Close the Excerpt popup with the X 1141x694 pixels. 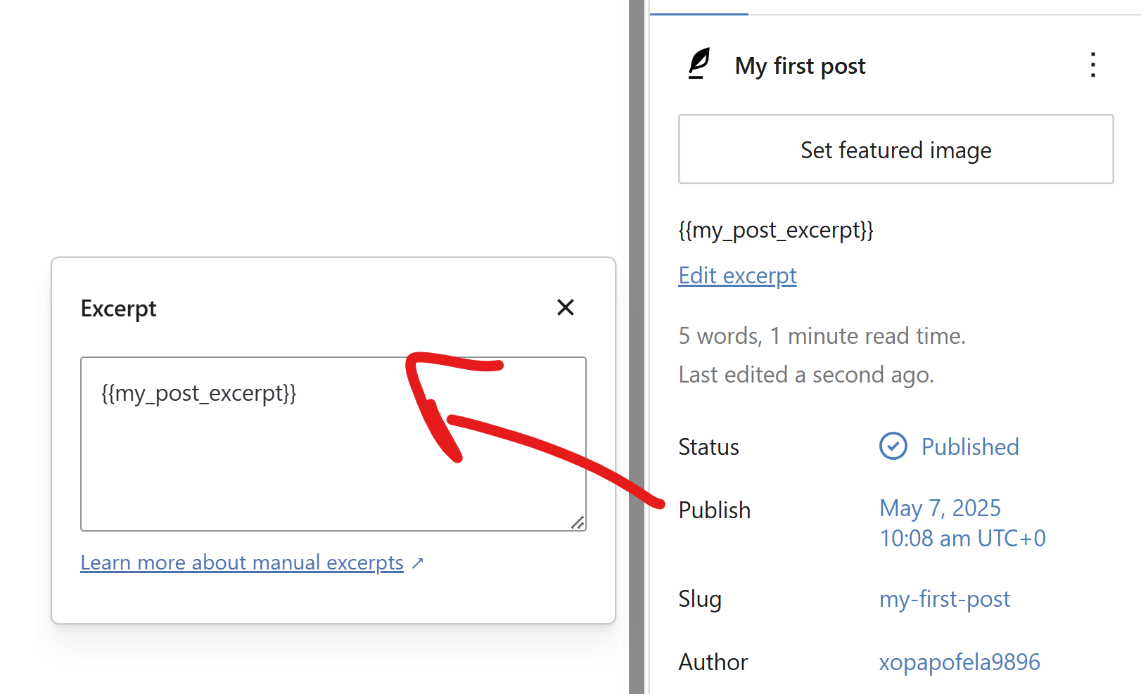point(565,307)
